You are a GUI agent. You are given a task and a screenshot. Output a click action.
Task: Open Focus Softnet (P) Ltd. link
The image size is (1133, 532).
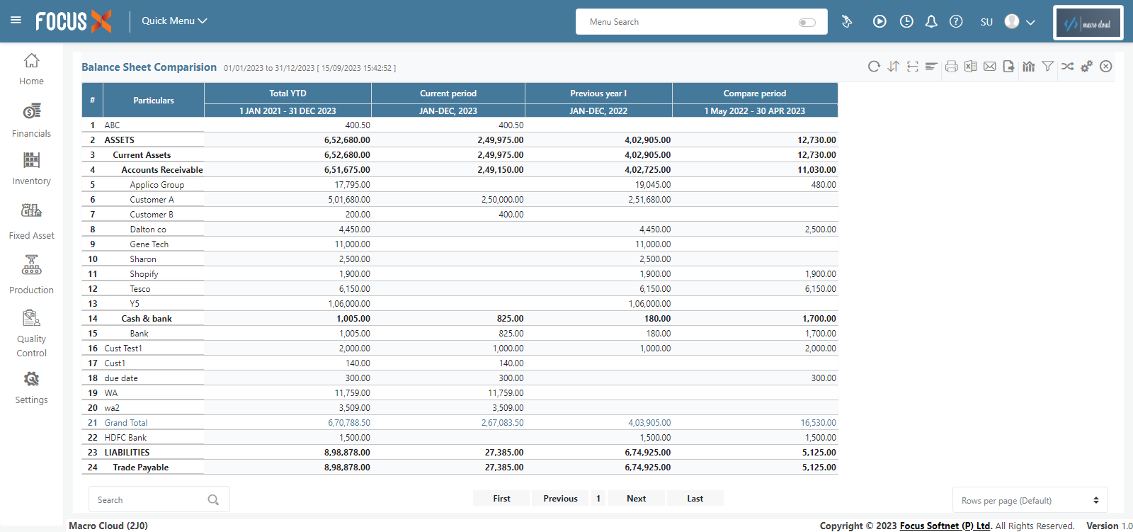(x=945, y=526)
